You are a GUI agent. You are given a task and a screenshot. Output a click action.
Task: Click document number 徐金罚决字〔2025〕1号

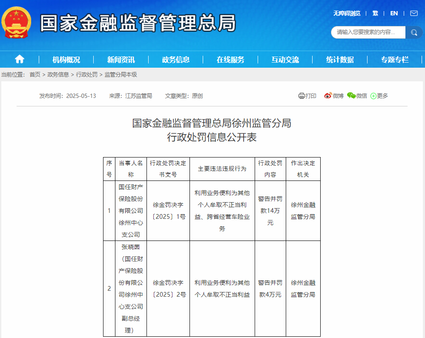pyautogui.click(x=168, y=211)
